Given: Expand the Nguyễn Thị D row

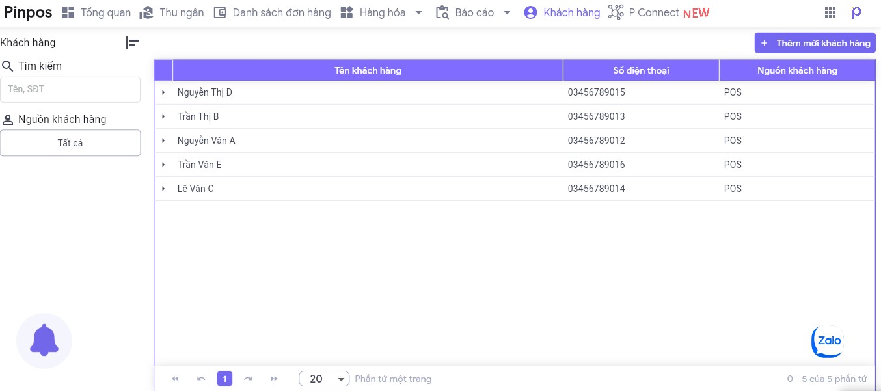Looking at the screenshot, I should (163, 93).
